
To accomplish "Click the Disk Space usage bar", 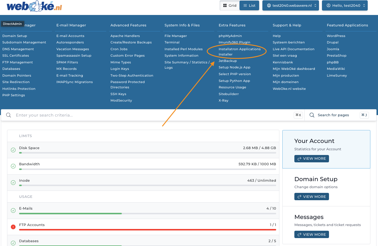I will coord(147,153).
